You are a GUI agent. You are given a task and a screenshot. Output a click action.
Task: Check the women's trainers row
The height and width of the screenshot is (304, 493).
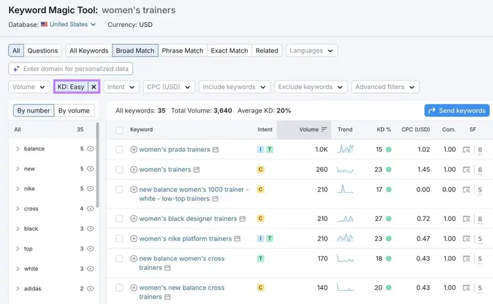pos(119,170)
